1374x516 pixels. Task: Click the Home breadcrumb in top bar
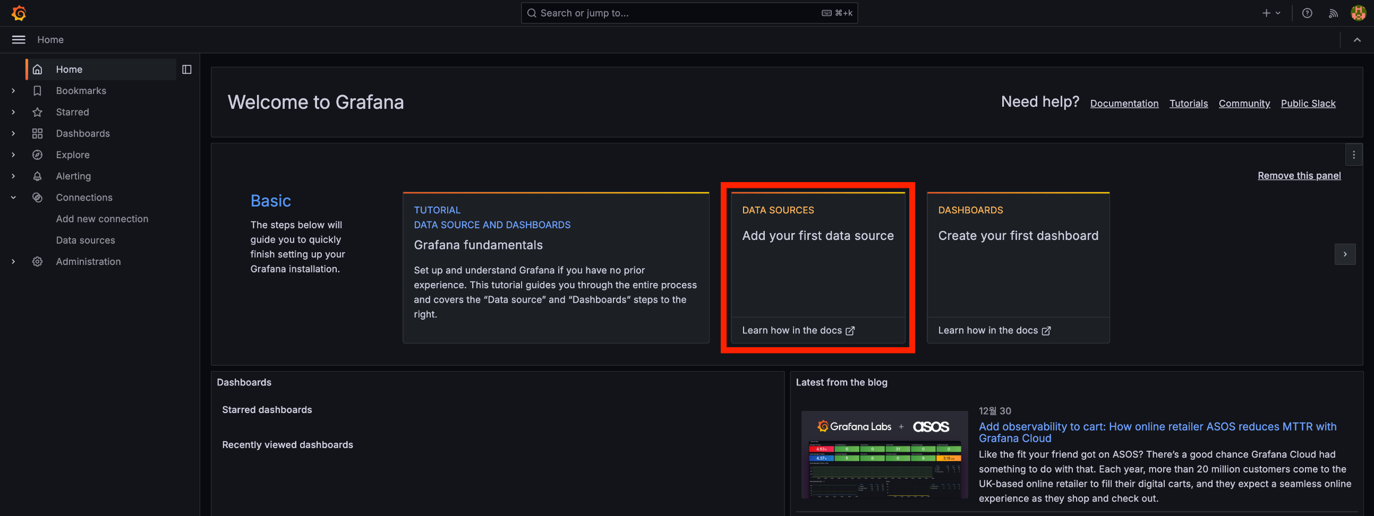pyautogui.click(x=50, y=39)
